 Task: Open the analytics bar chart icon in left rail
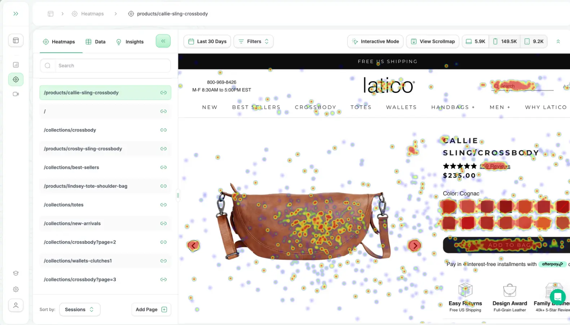point(16,65)
